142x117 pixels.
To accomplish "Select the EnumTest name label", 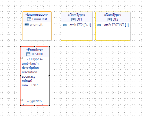I will click(x=40, y=19).
